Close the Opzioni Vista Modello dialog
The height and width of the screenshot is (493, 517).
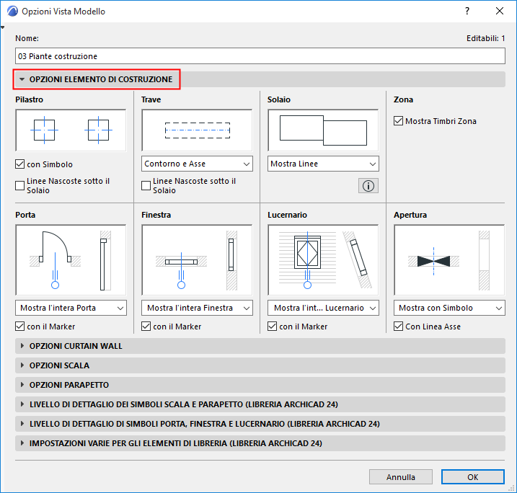click(x=500, y=12)
